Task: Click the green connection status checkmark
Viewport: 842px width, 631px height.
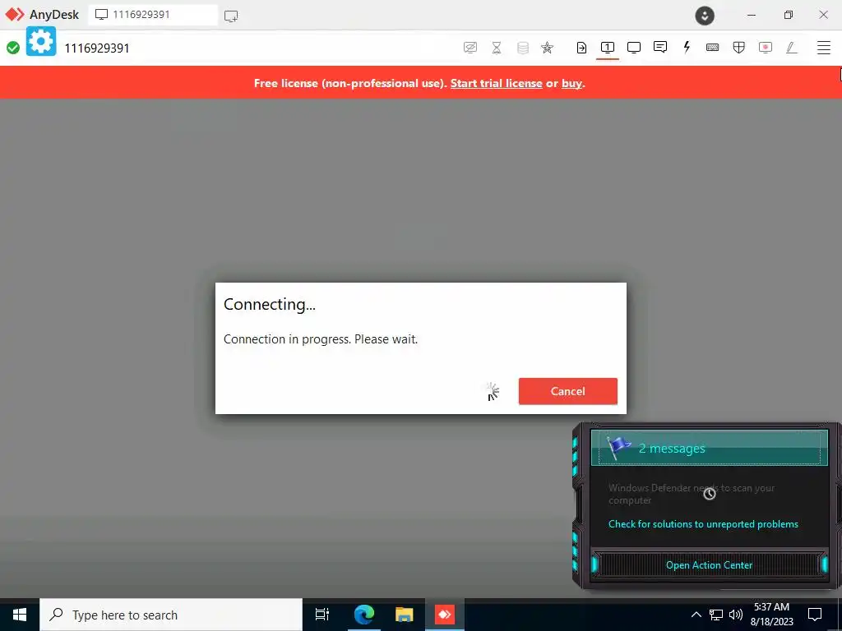Action: (x=13, y=48)
